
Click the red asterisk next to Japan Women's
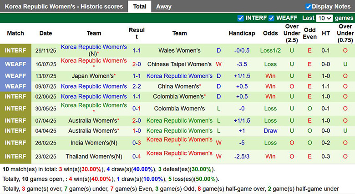click(115, 75)
